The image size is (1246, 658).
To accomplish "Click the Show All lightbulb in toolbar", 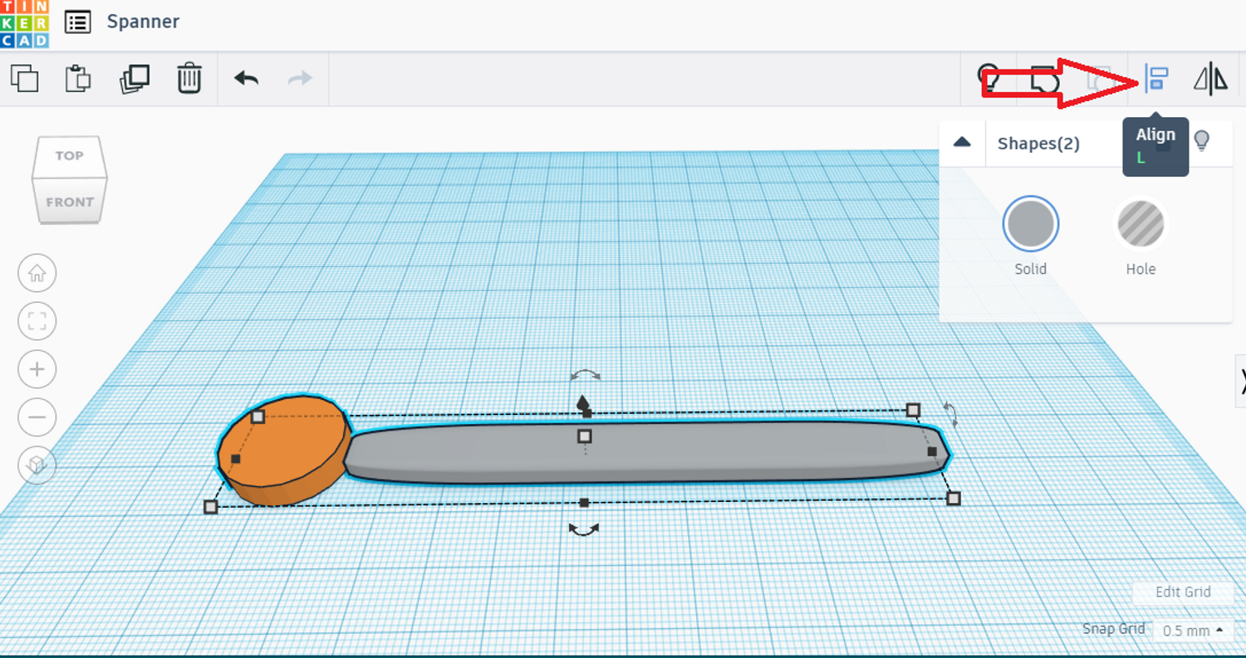I will 988,79.
